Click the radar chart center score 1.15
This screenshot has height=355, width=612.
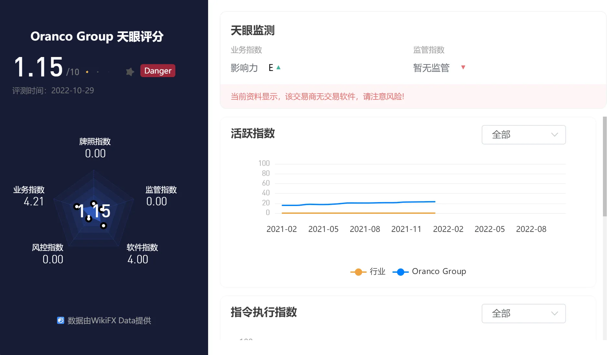pos(94,211)
